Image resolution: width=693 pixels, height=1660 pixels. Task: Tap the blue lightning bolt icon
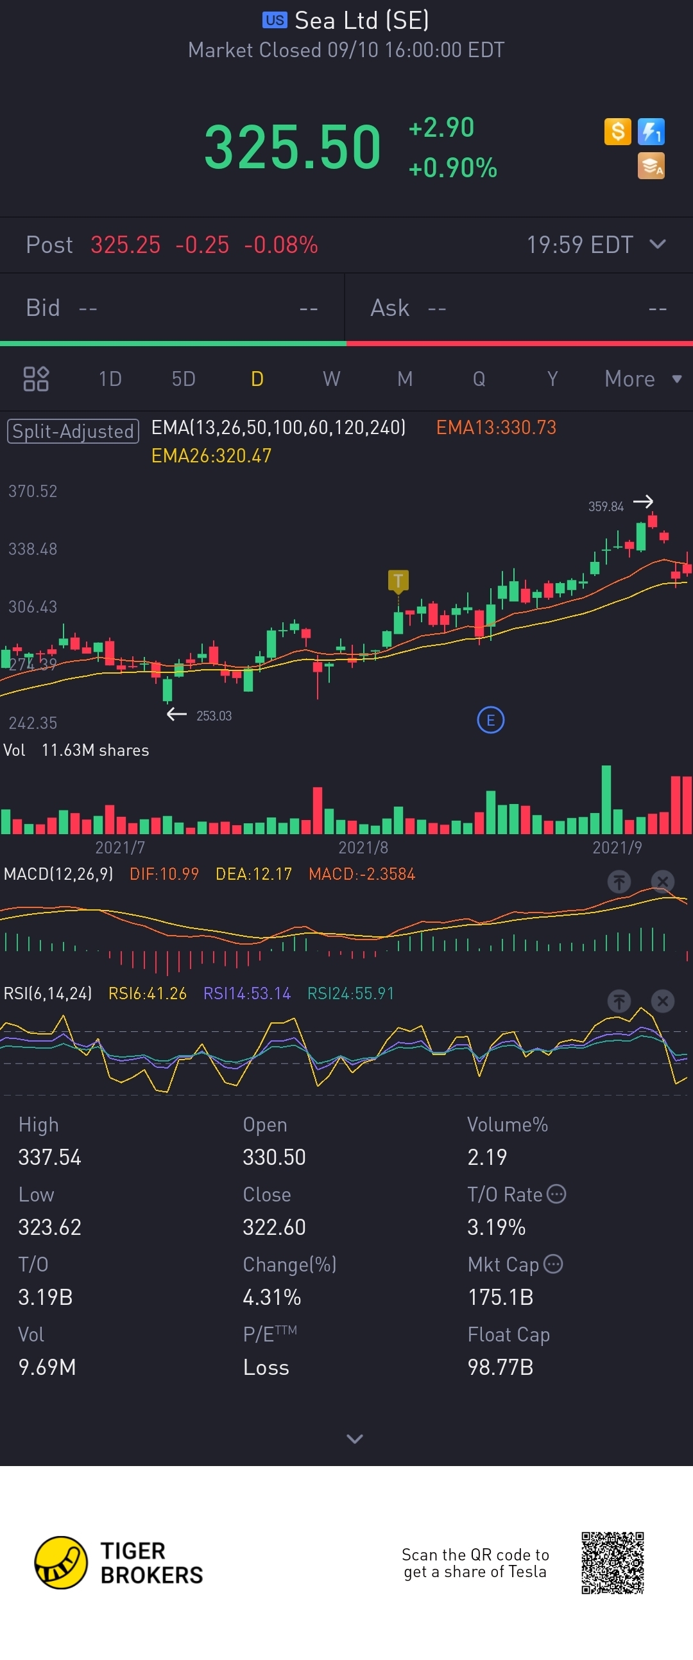click(651, 132)
